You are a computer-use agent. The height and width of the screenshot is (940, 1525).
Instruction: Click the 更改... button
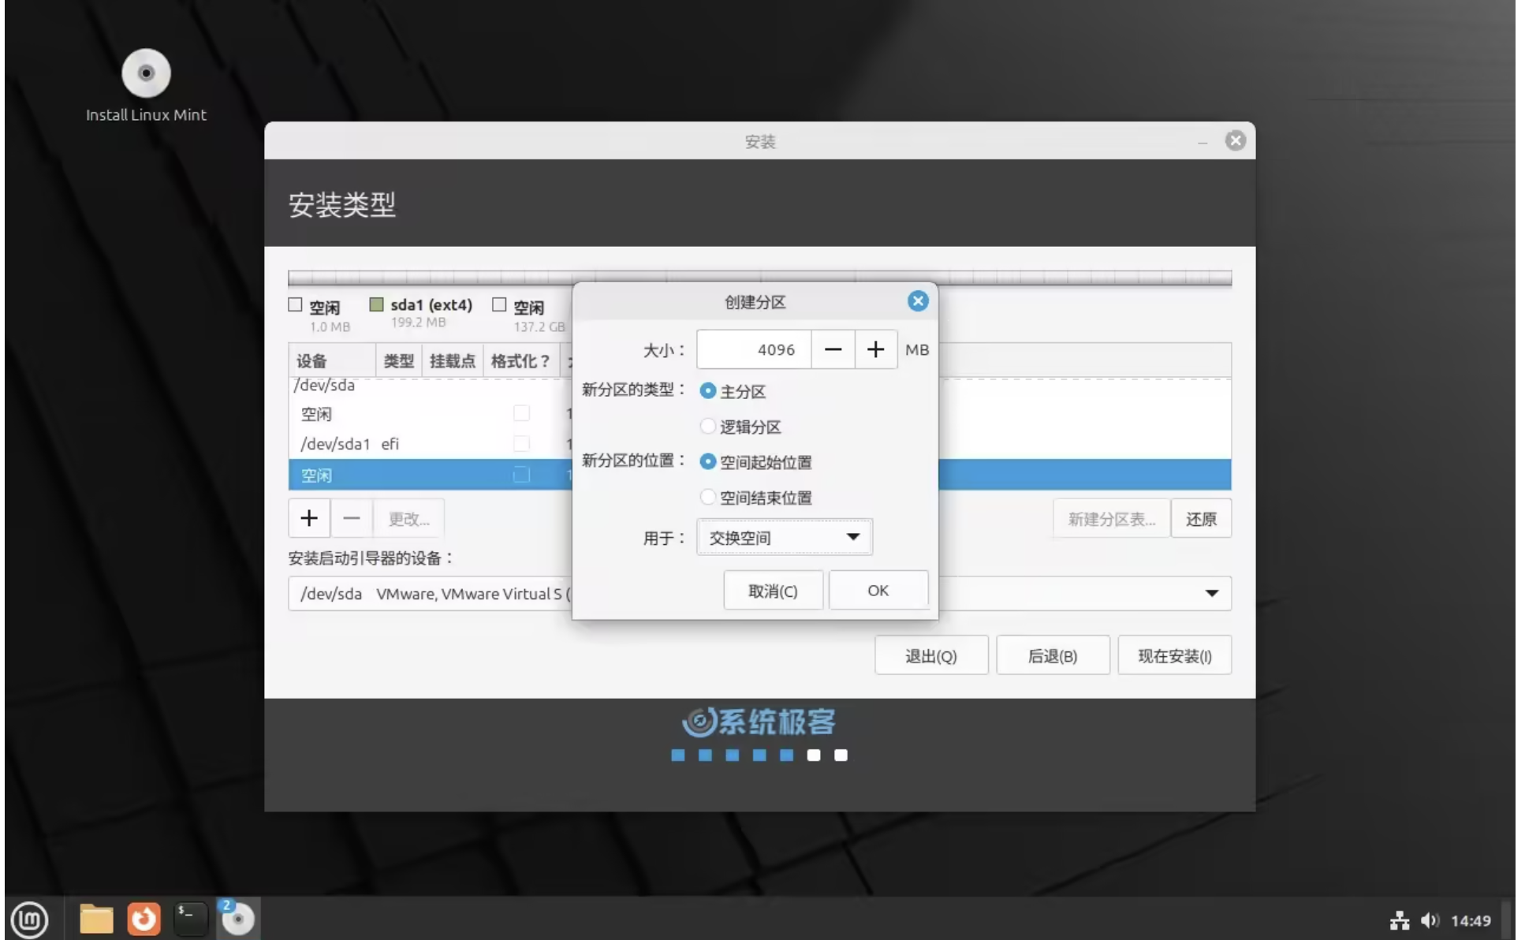pos(408,518)
